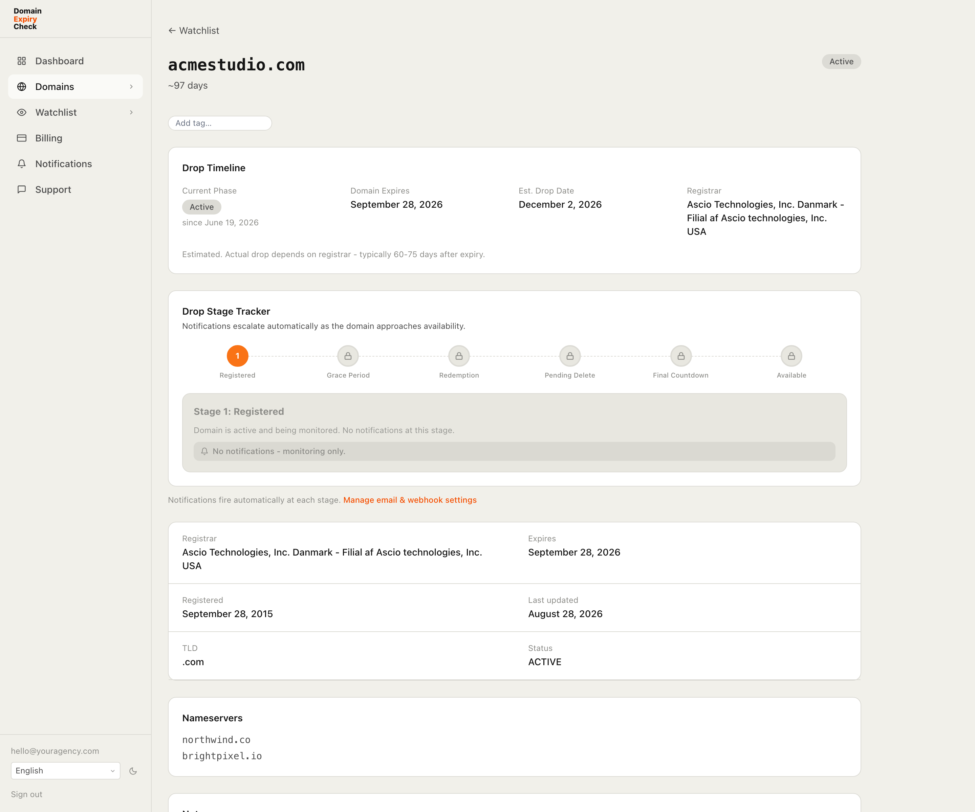Open the Dashboard grid icon
Image resolution: width=975 pixels, height=812 pixels.
(21, 61)
